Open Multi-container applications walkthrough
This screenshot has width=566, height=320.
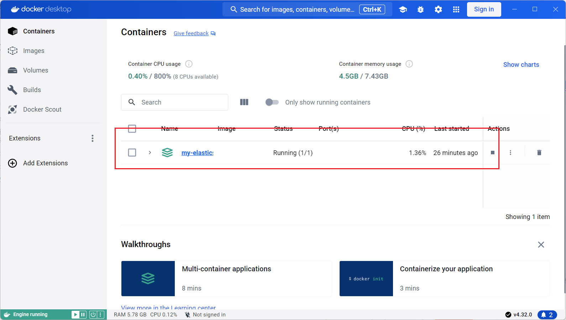coord(226,279)
